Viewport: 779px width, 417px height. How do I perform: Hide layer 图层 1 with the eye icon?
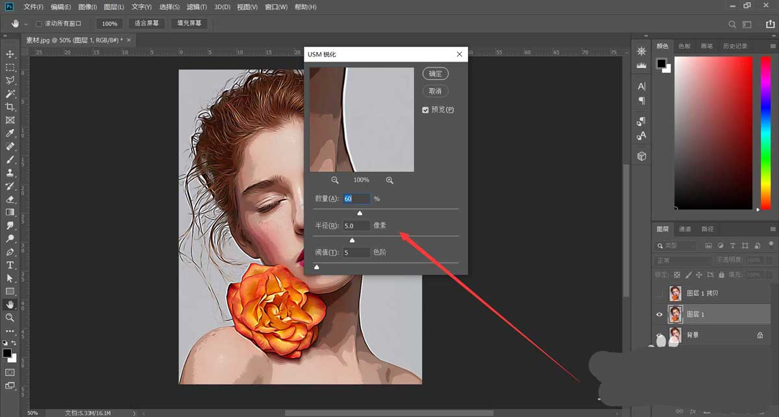pyautogui.click(x=660, y=315)
